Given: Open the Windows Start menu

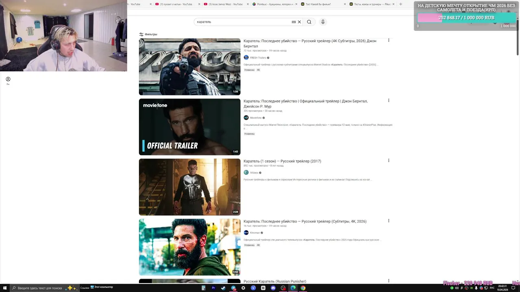Looking at the screenshot, I should [x=5, y=288].
